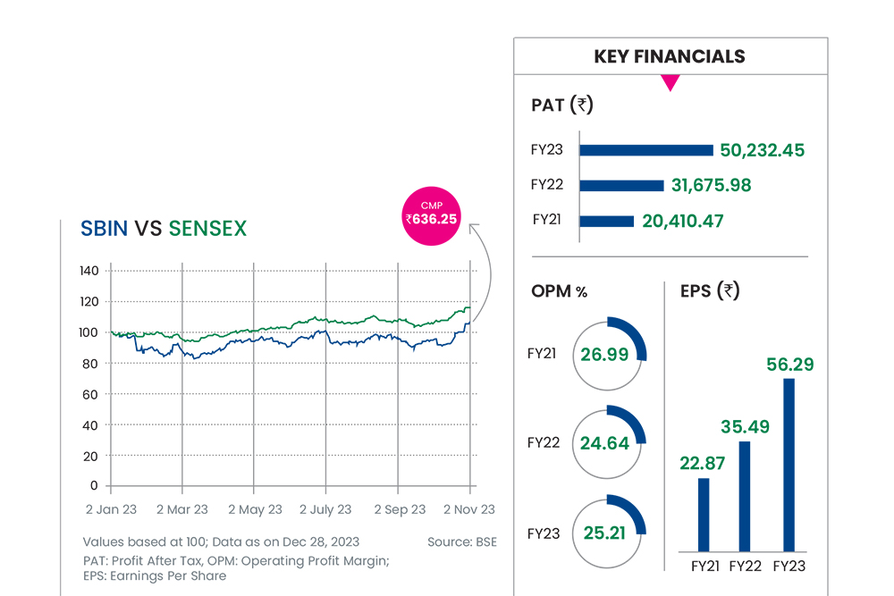Click the FY22 EPS bar

(745, 496)
